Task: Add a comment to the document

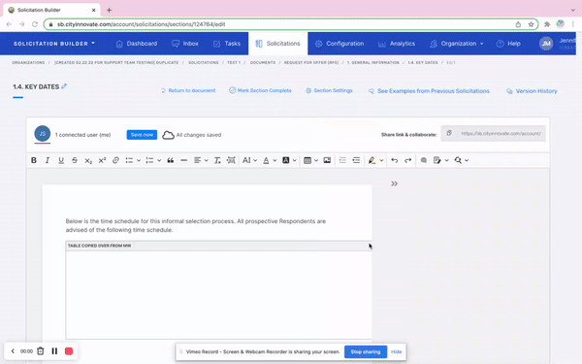Action: (424, 160)
